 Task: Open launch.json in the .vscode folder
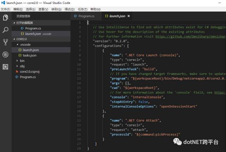click(x=41, y=50)
